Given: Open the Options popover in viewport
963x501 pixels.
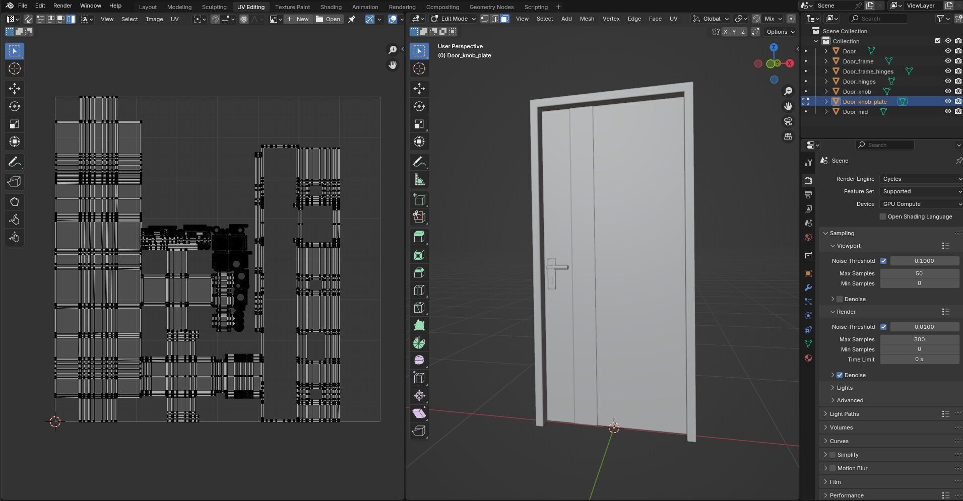Looking at the screenshot, I should pyautogui.click(x=780, y=32).
